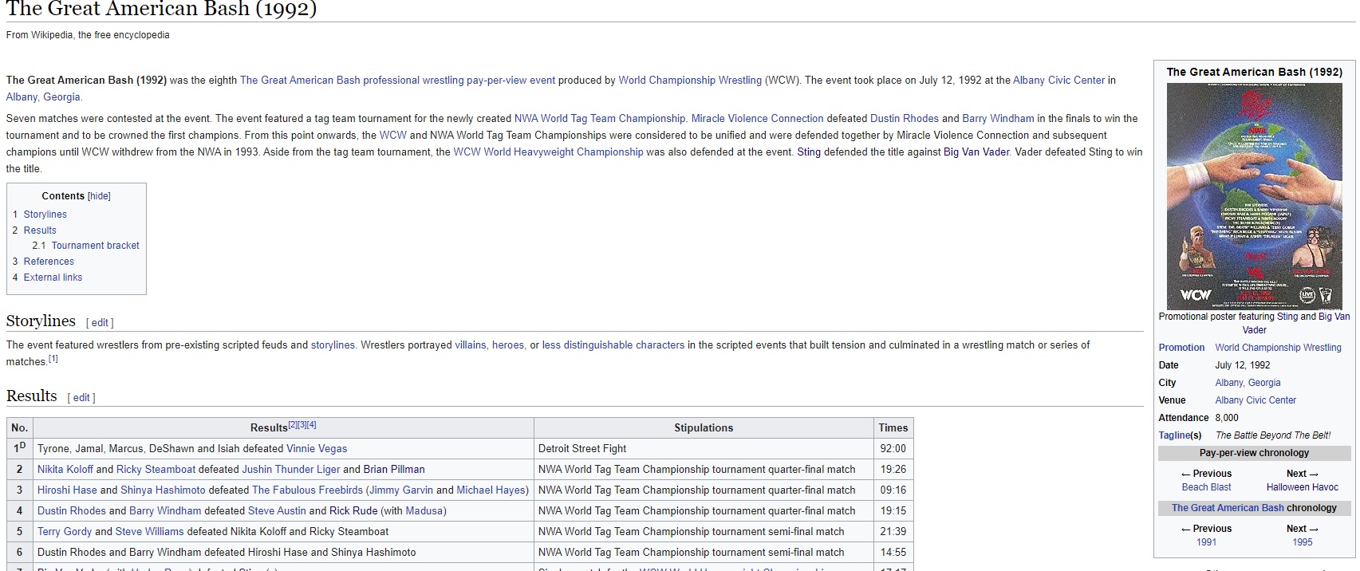Open Shinya Hashimoto link in row 3

coord(163,490)
